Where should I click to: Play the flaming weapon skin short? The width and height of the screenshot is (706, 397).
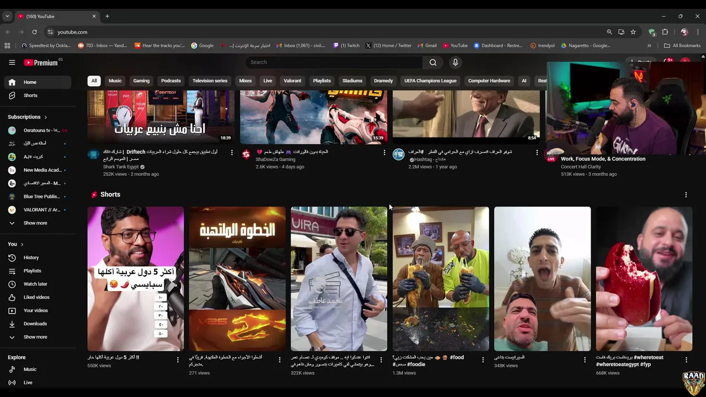pos(237,279)
